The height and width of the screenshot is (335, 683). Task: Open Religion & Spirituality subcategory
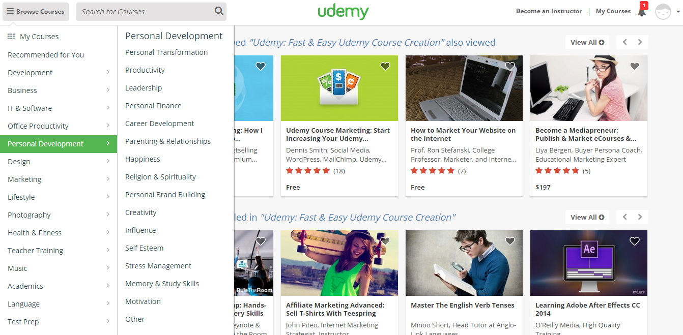point(160,177)
